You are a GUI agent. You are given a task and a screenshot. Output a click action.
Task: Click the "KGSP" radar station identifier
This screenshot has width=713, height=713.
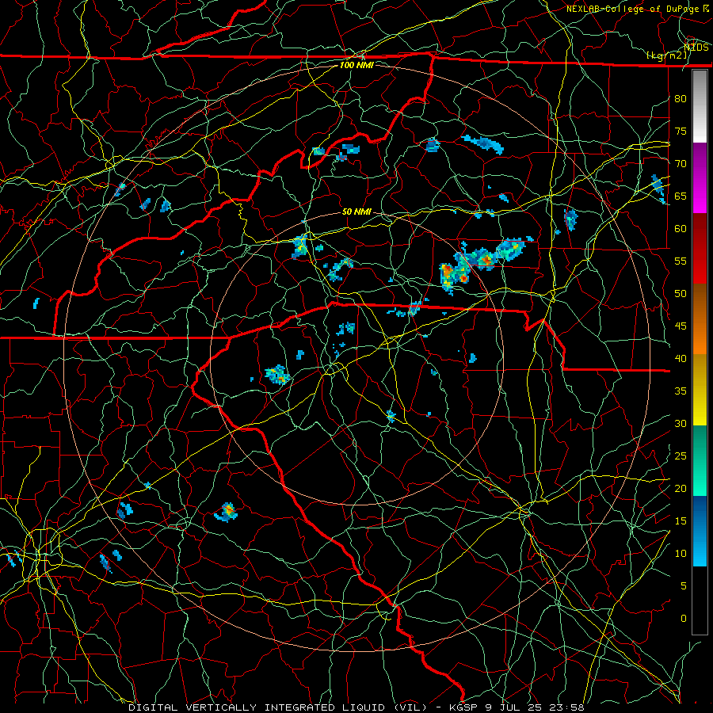[x=463, y=707]
